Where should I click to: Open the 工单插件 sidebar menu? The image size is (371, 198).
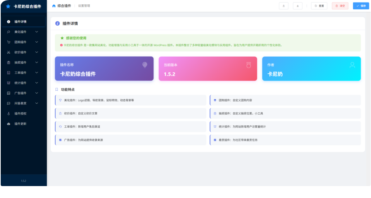pos(23,73)
